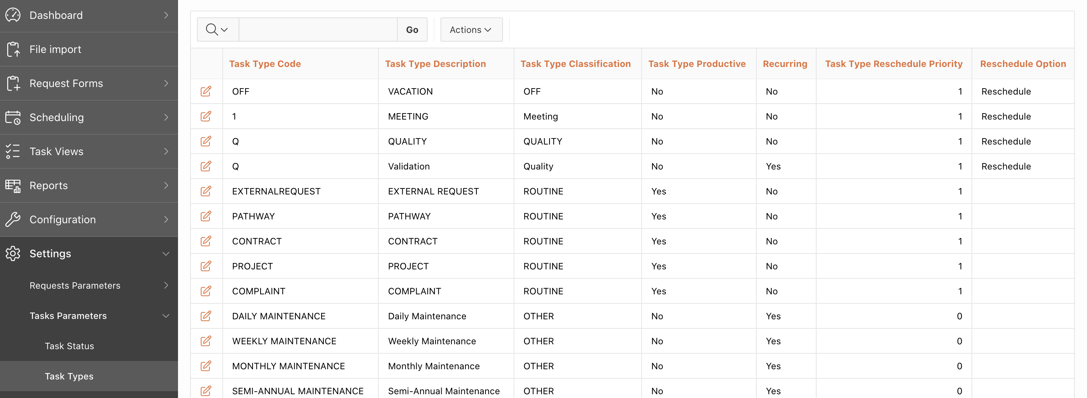
Task: Collapse the Tasks Parameters chevron
Action: pyautogui.click(x=166, y=316)
